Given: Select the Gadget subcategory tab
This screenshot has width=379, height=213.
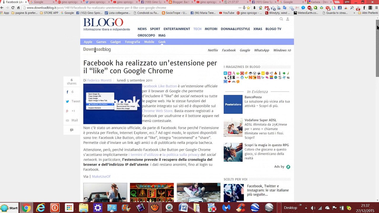Looking at the screenshot, I should pos(116,42).
